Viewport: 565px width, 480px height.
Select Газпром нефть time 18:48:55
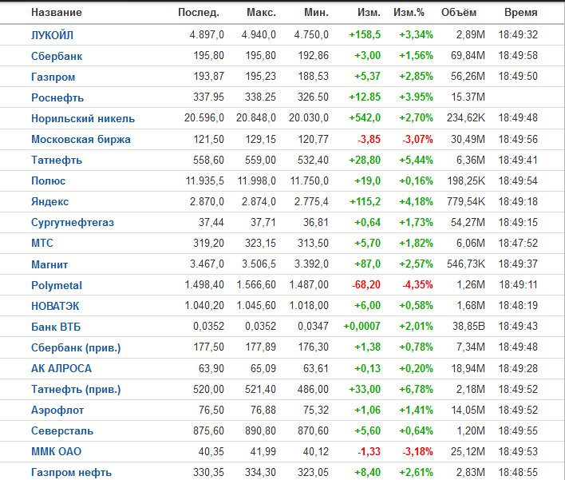(518, 472)
